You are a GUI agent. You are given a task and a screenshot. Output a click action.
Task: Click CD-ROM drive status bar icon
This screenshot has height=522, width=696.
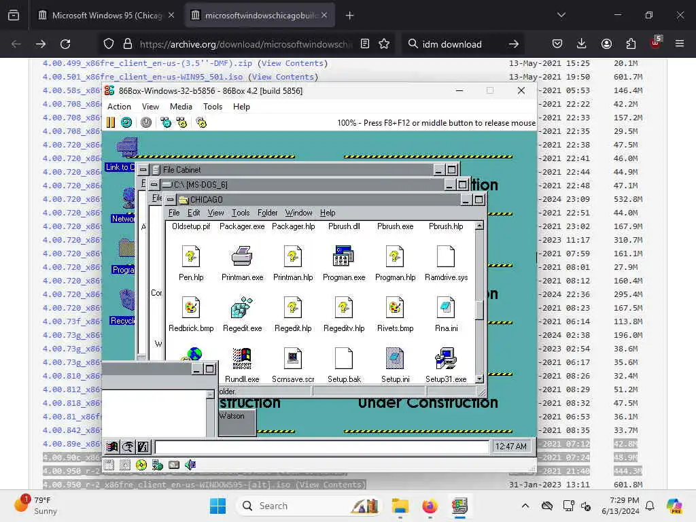[x=141, y=465]
